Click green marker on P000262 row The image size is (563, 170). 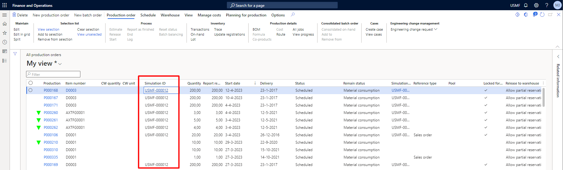[x=38, y=128]
